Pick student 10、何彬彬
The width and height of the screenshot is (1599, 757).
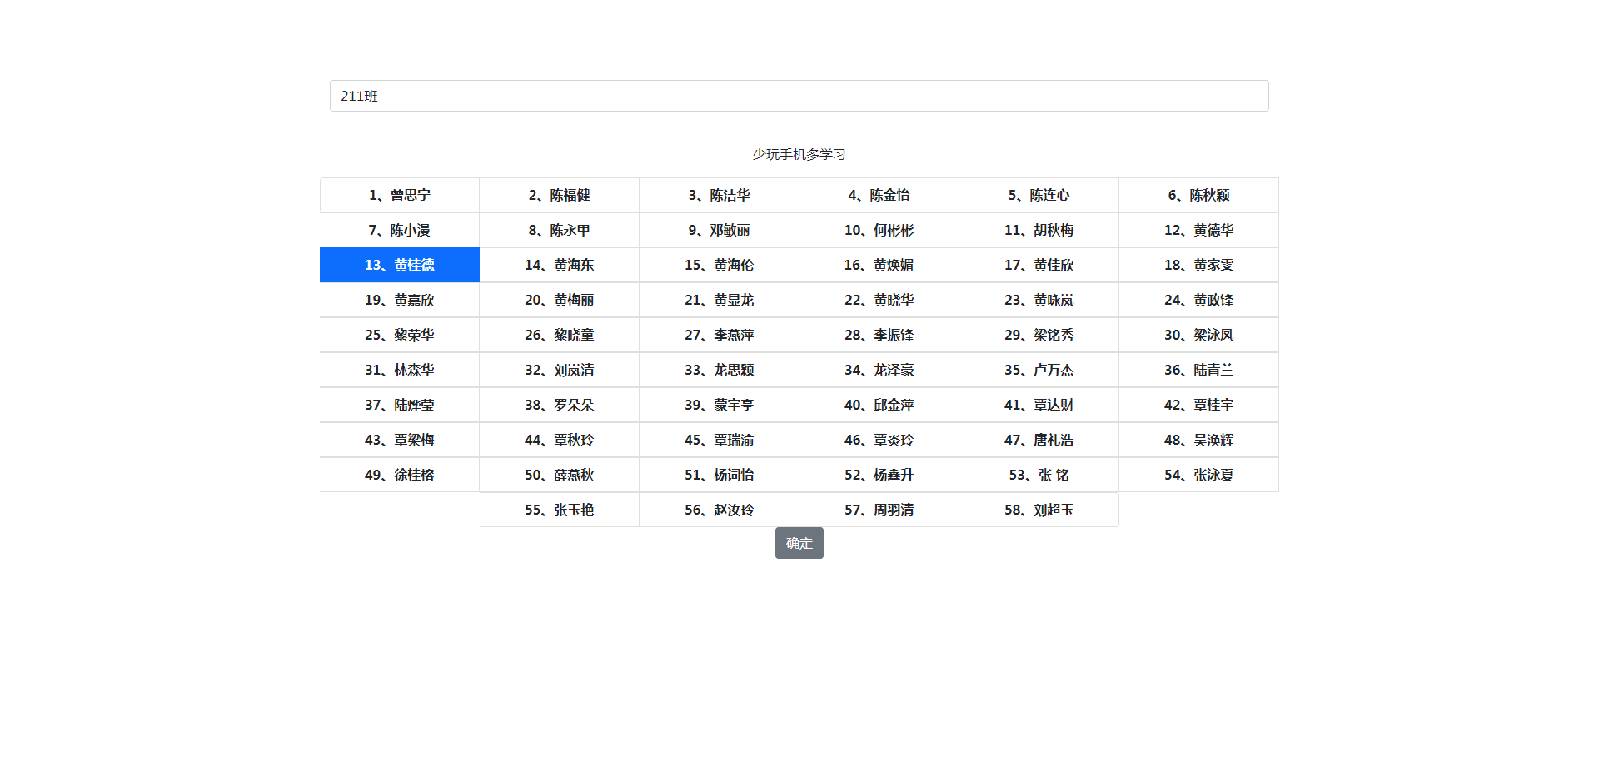pos(879,230)
